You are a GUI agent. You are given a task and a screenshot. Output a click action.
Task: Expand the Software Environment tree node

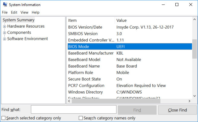pos(5,39)
